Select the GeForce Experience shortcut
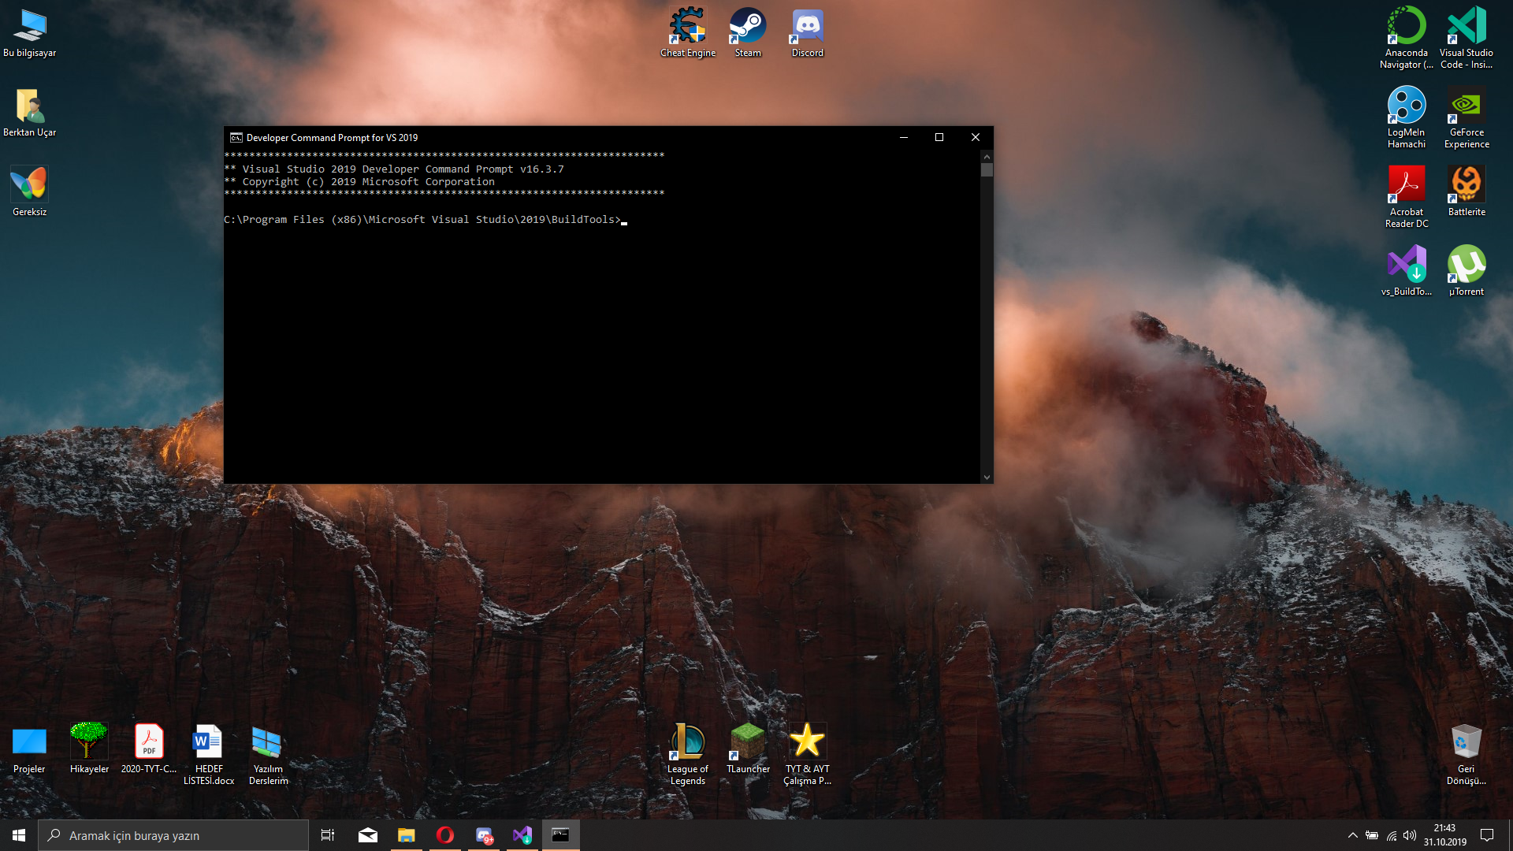The image size is (1513, 851). 1466,115
